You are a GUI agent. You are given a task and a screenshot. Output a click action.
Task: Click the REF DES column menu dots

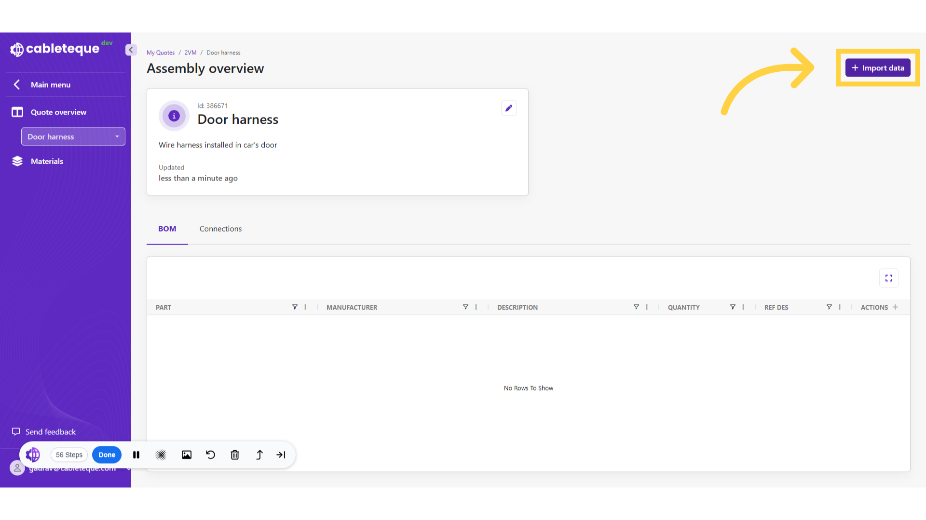click(x=839, y=307)
